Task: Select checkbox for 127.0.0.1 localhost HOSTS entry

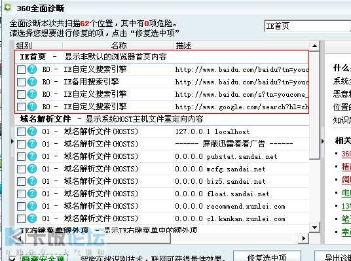Action: tap(21, 131)
